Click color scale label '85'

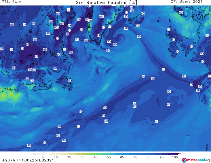[148, 157]
